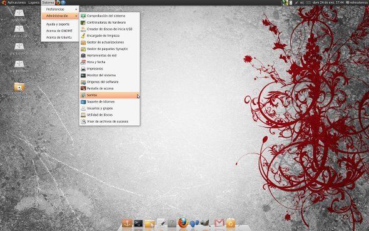Launch GIMP from the dock
Viewport: 369px width, 231px height.
point(205,223)
